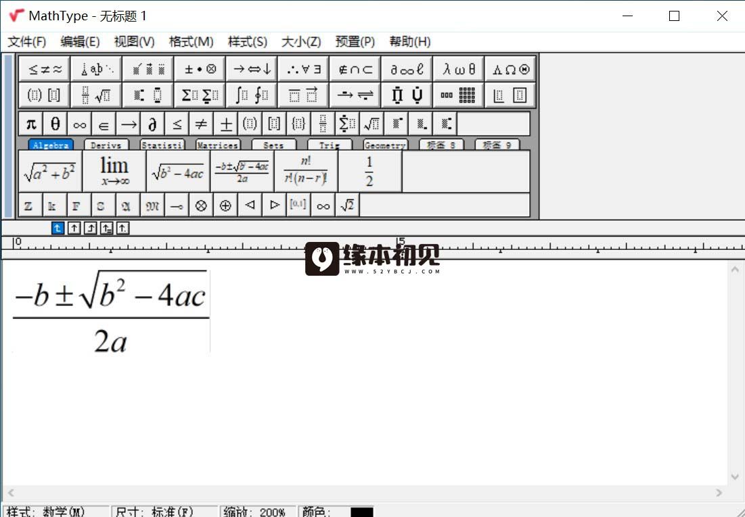The image size is (745, 517).
Task: Insert the sqrt(a²+b²) expression
Action: [50, 172]
